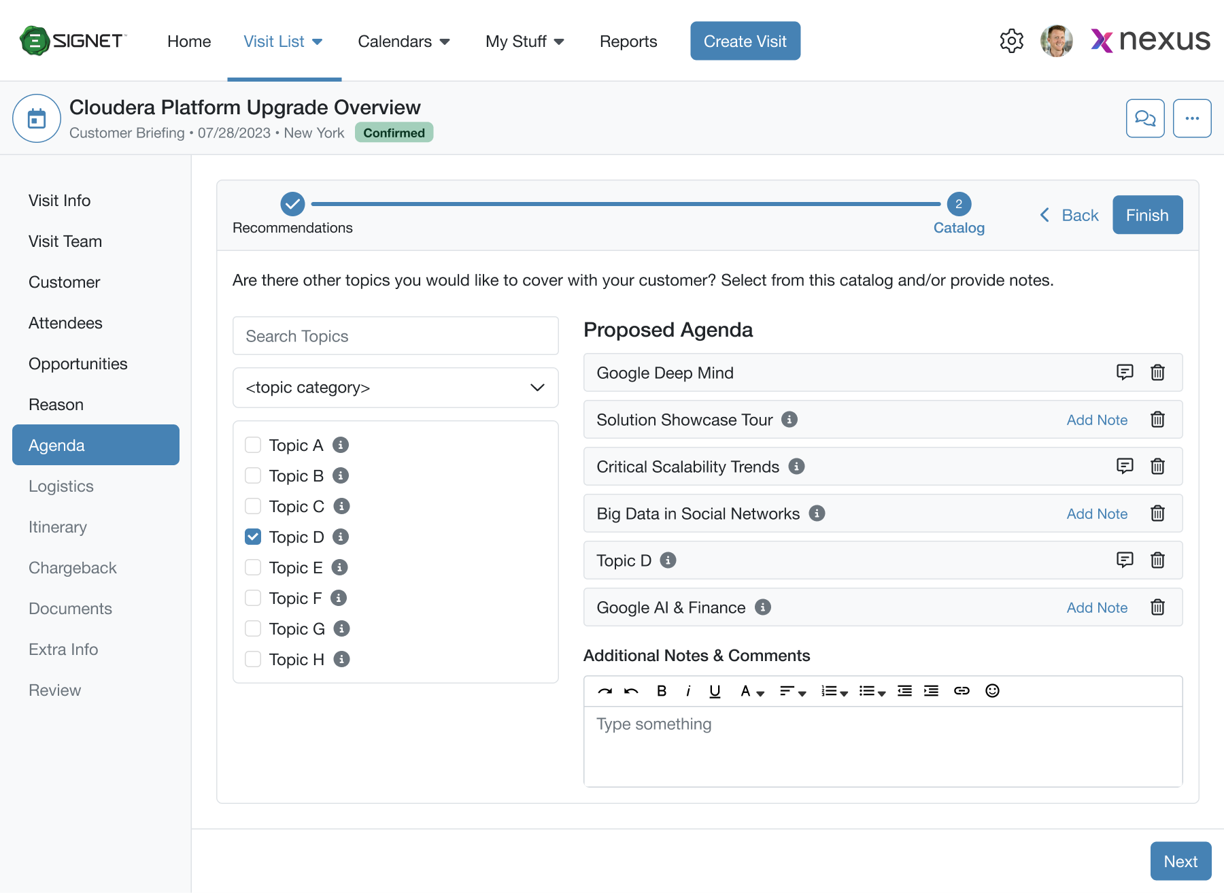The image size is (1224, 893).
Task: Go to the Home menu item
Action: coord(189,41)
